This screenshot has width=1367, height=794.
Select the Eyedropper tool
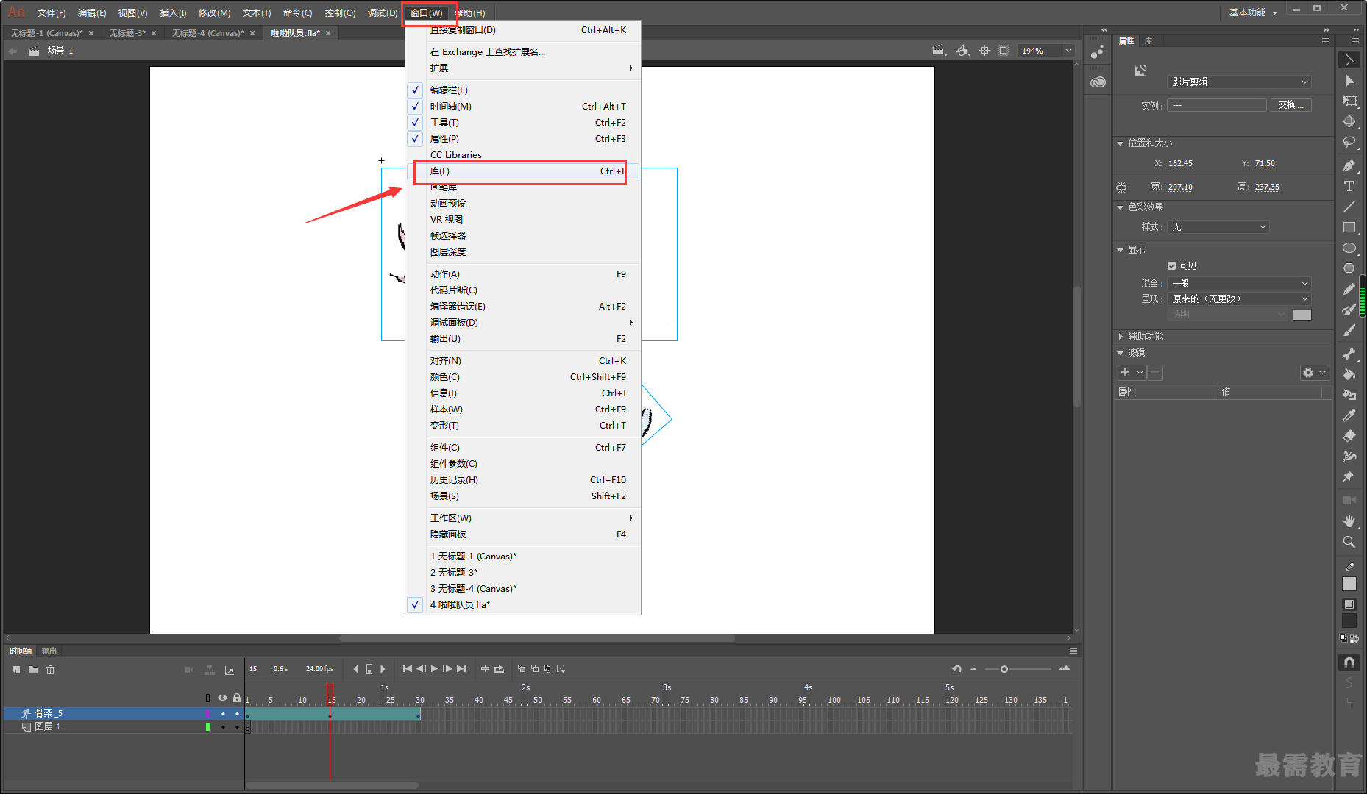pos(1349,416)
